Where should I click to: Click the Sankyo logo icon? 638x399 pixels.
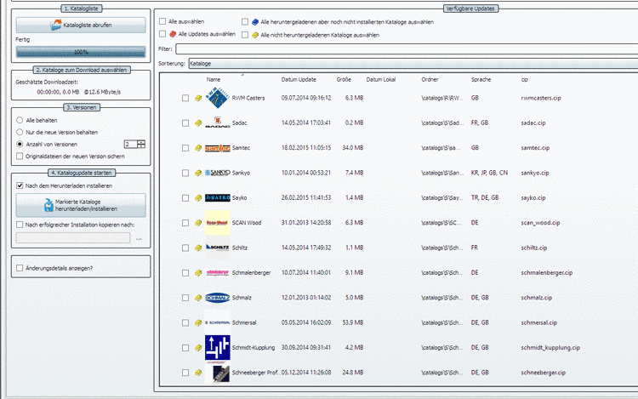217,173
